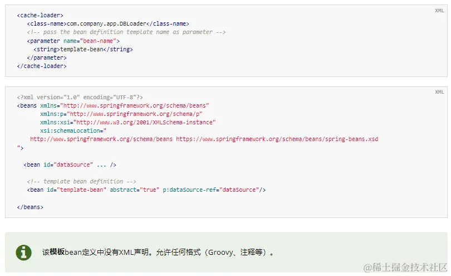The height and width of the screenshot is (276, 451).
Task: Click the xmlns:p schema/p line
Action: tap(121, 114)
